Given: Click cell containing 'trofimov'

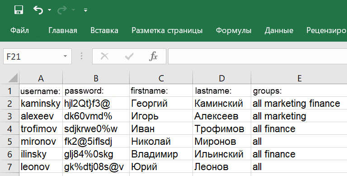Looking at the screenshot, I should coord(41,129).
